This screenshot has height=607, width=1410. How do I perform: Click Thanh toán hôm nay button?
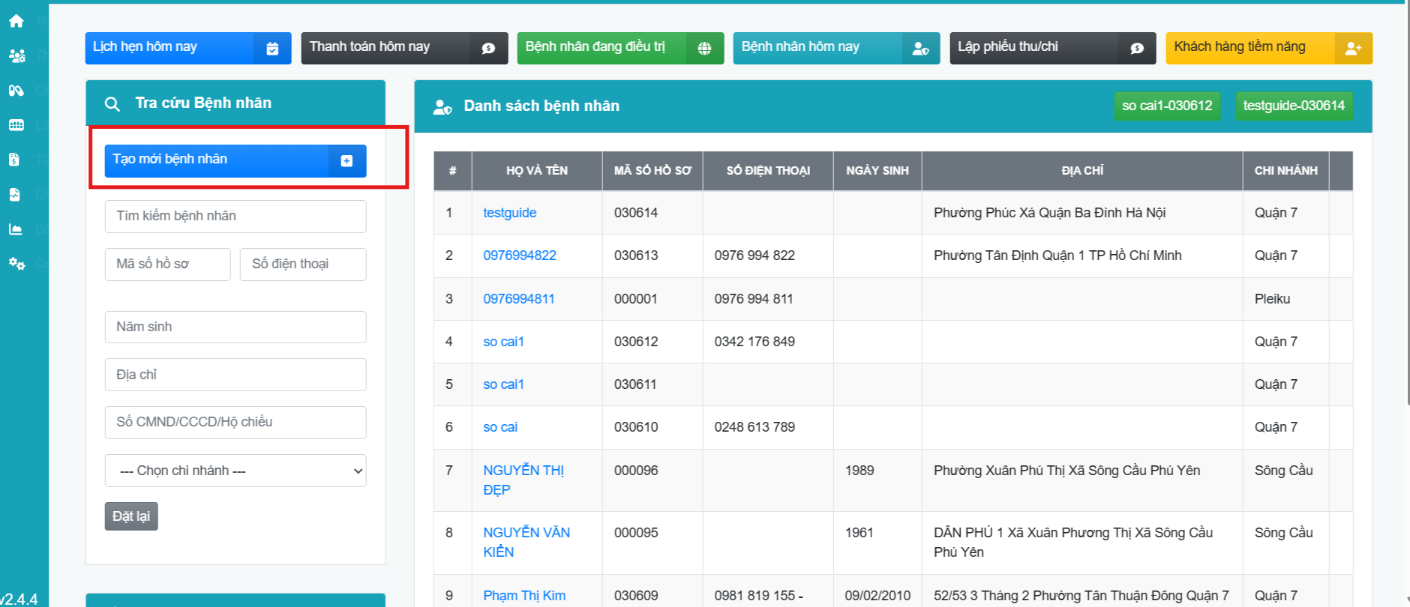click(x=403, y=48)
